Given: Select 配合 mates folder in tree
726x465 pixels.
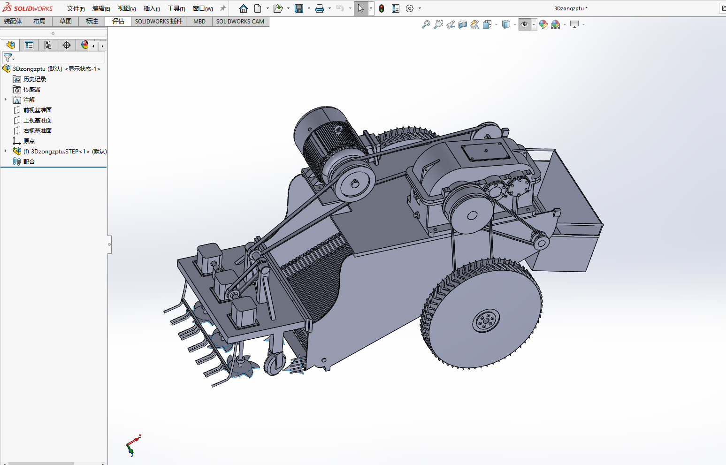Looking at the screenshot, I should coord(29,161).
